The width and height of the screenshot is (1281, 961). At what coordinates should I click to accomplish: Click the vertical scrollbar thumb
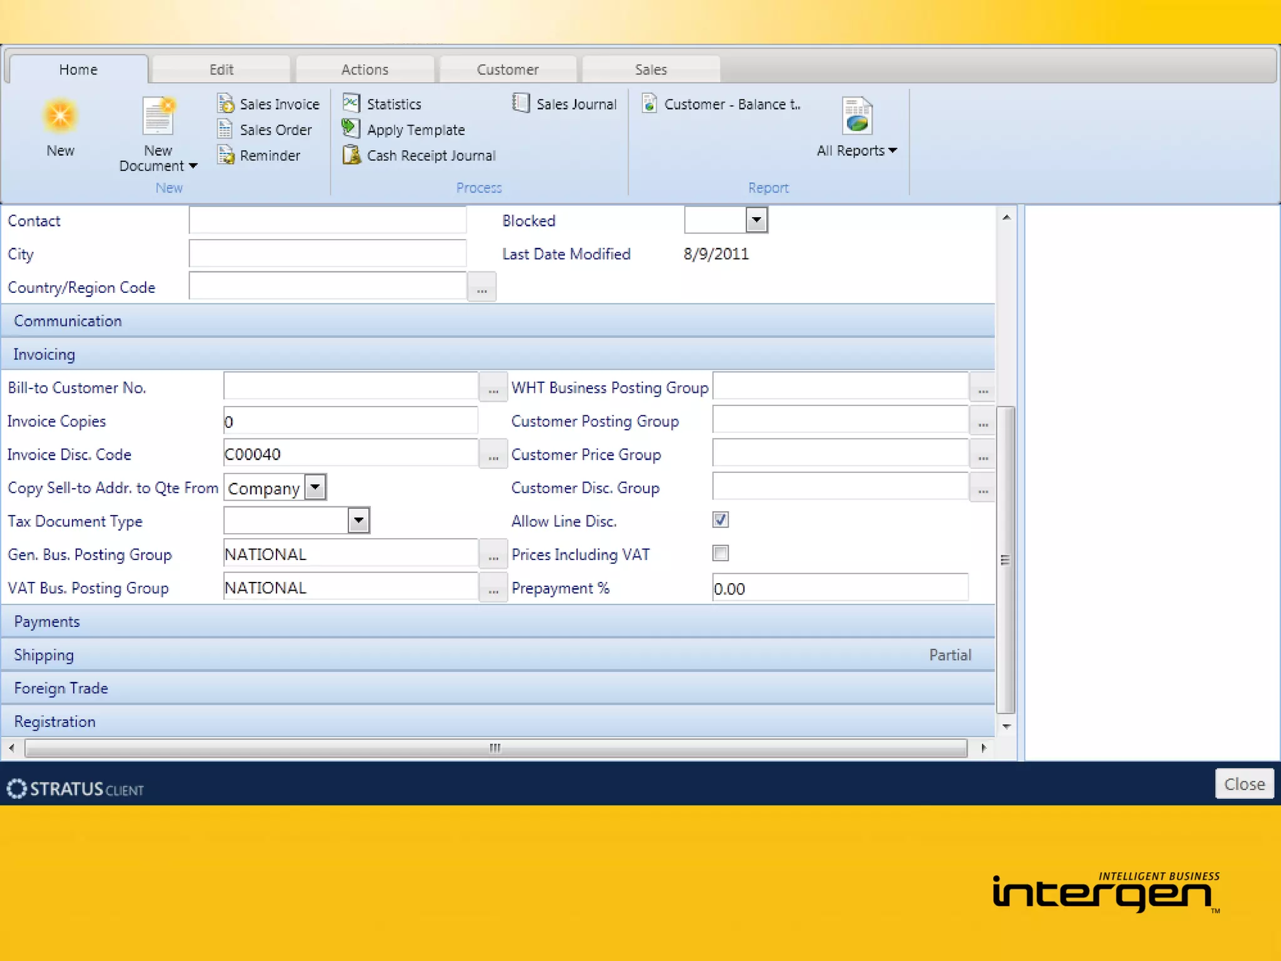pos(1006,560)
